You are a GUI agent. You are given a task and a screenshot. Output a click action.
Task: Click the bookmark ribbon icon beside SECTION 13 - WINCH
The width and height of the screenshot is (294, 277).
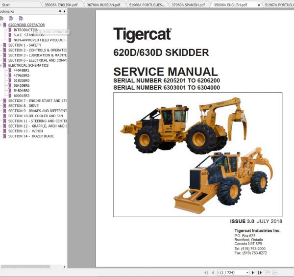pyautogui.click(x=4, y=131)
